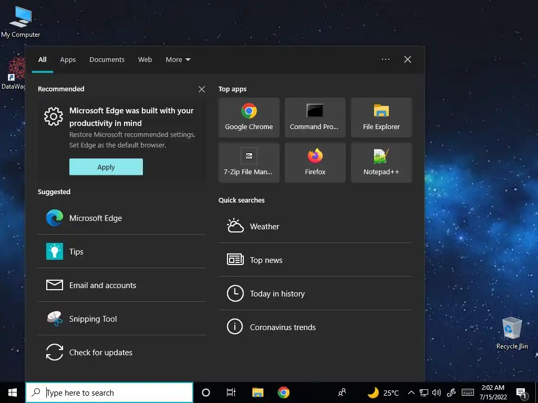Select DataWag desktop shortcut
538x403 pixels.
coord(13,73)
